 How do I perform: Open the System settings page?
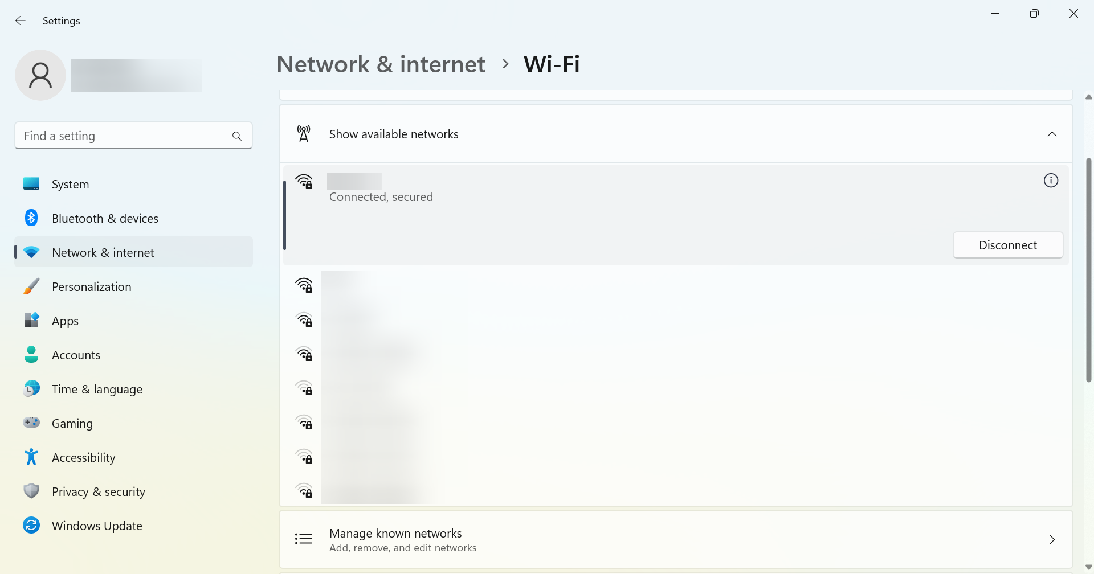click(70, 184)
